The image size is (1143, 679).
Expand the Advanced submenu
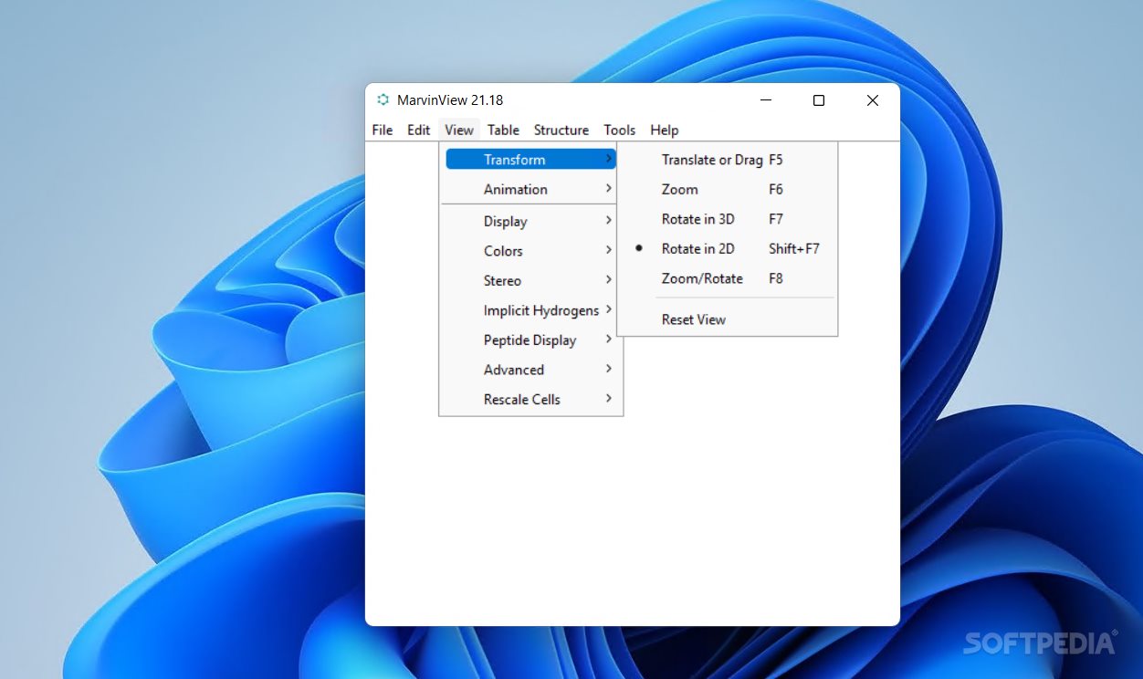531,370
